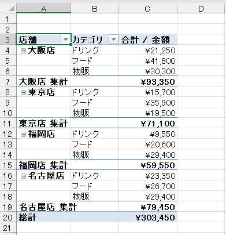This screenshot has width=226, height=235.
Task: Select column A header
Action: (44, 9)
